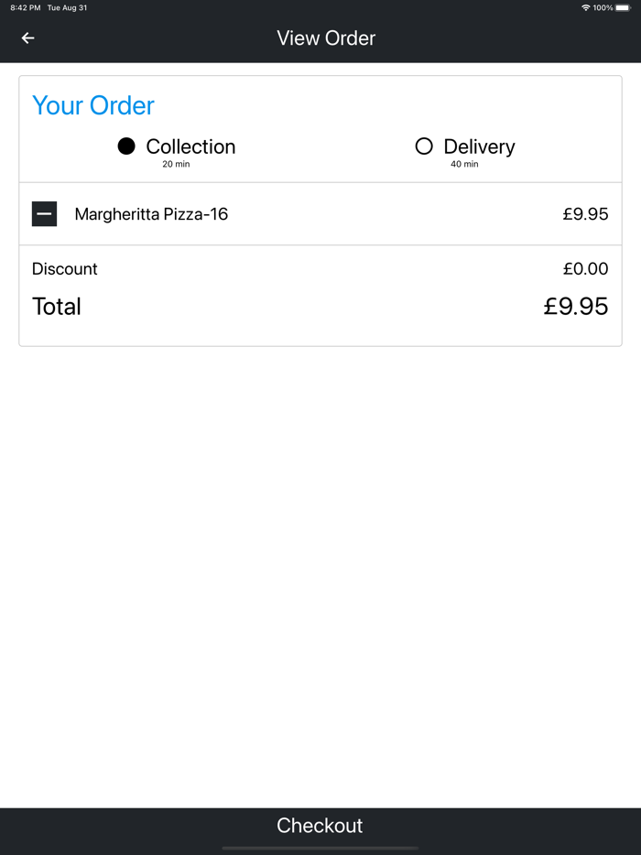Tap the £9.95 item price

pos(585,214)
